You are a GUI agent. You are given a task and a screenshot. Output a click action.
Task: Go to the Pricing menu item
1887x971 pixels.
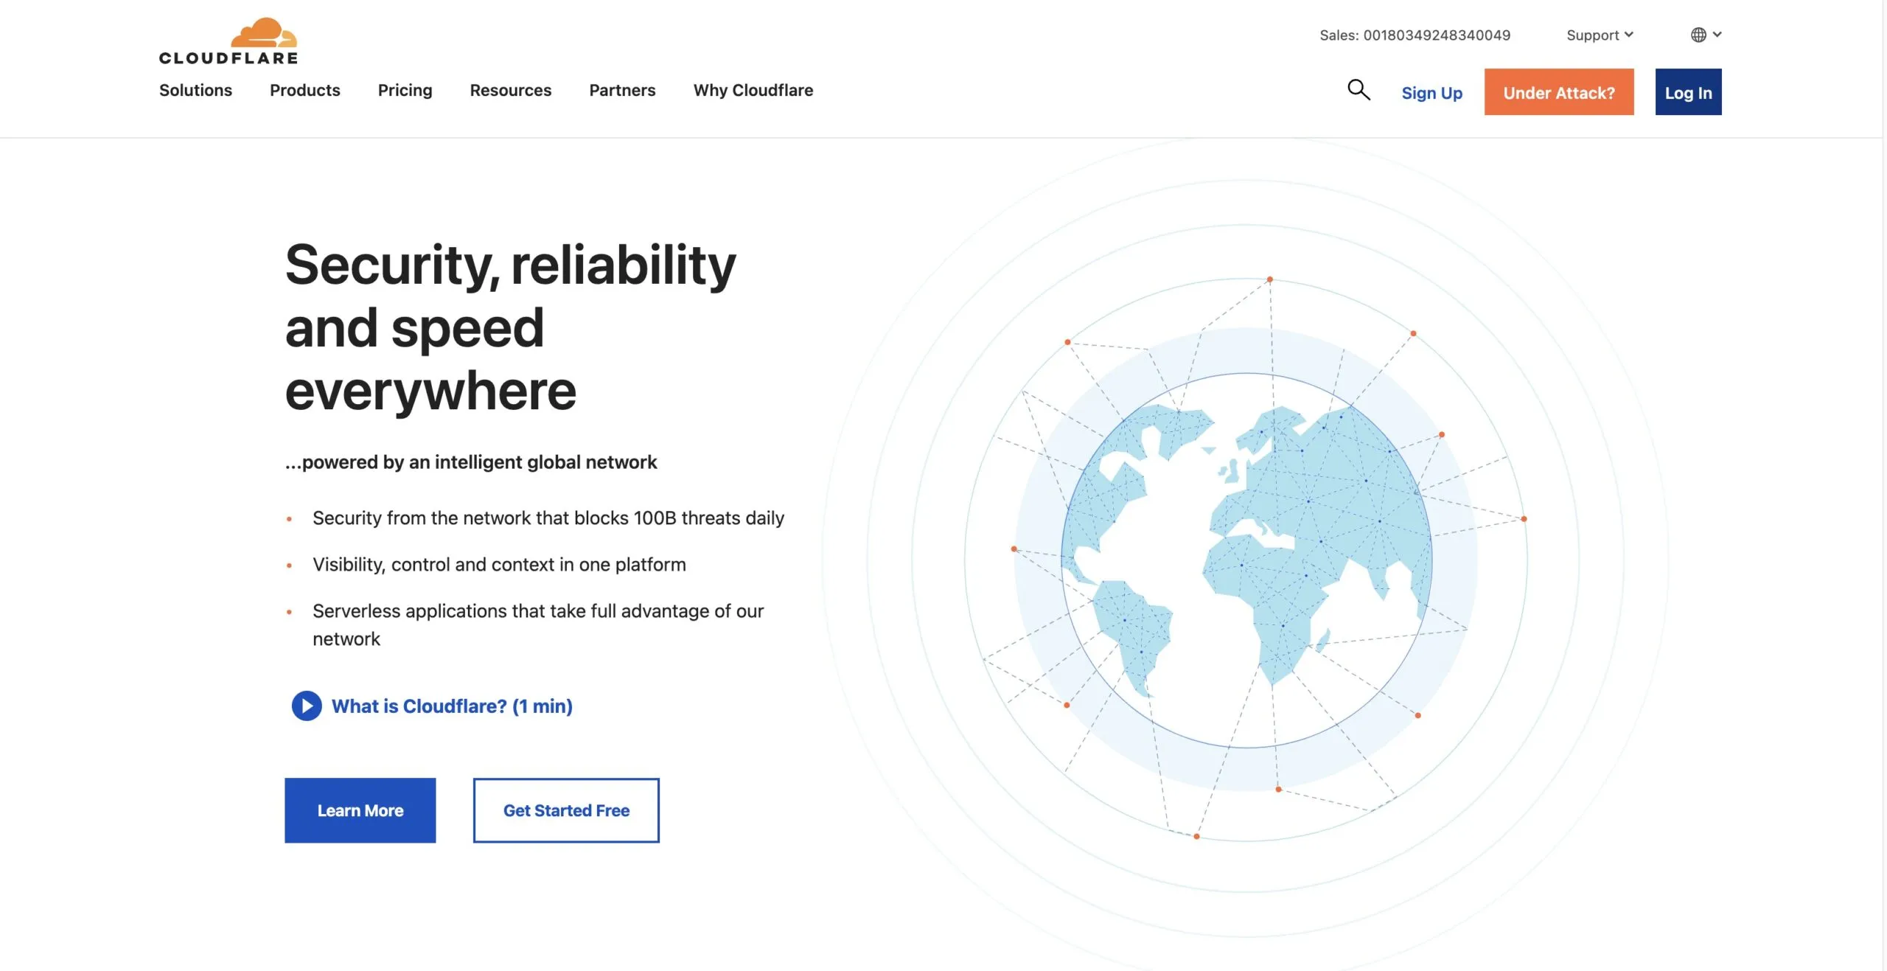coord(405,90)
